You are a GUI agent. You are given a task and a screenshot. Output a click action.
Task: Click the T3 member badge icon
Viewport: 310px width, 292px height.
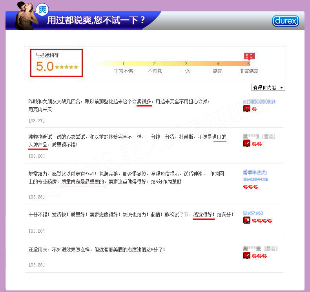[246, 220]
